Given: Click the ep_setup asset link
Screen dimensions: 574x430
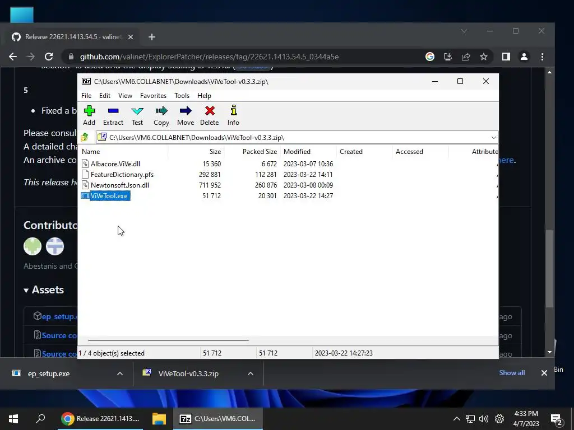Looking at the screenshot, I should [x=59, y=317].
